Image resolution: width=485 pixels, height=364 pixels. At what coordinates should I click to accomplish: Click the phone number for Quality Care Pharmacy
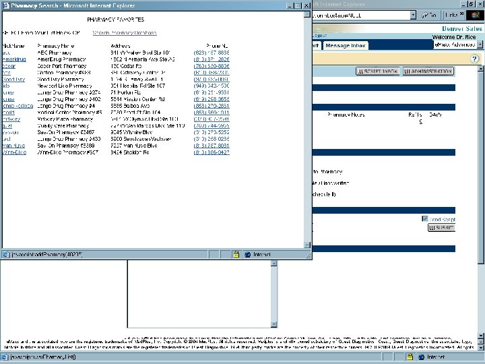pos(212,125)
